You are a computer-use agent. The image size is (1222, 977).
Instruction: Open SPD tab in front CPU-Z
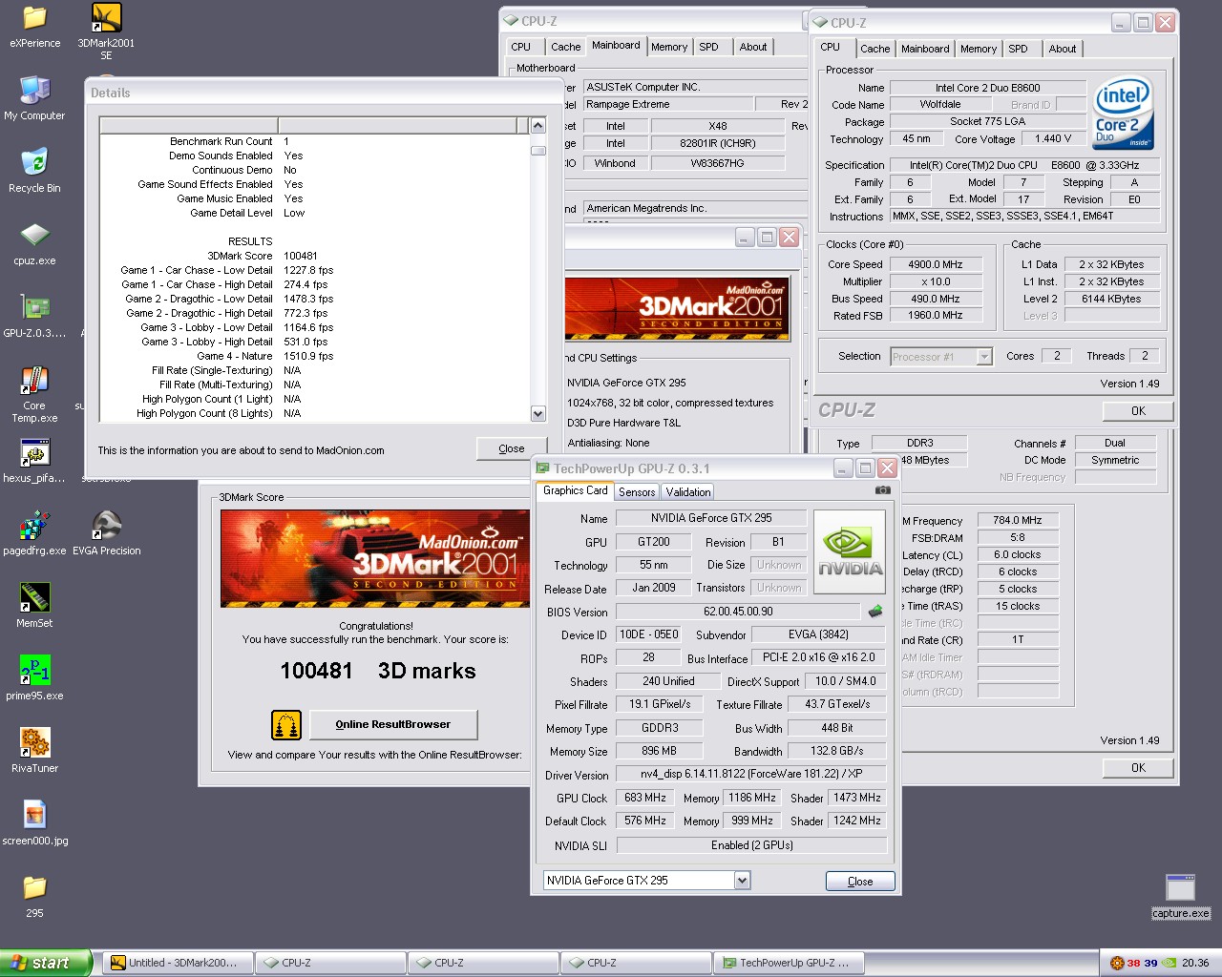tap(1019, 49)
